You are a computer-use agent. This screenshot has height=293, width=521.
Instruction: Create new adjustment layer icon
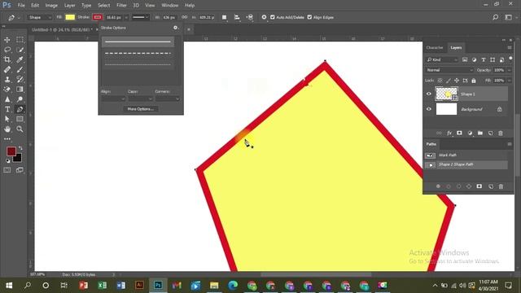pos(470,133)
